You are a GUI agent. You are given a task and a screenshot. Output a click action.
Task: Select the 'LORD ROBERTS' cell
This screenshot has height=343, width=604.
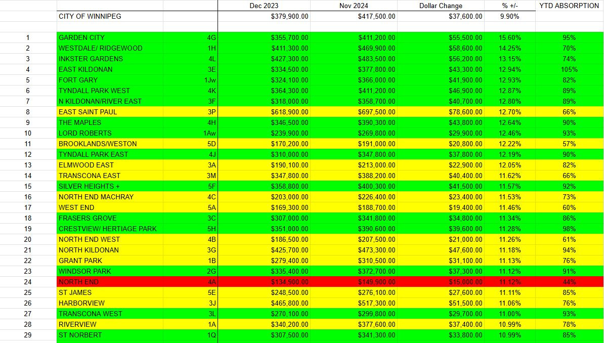tap(110, 133)
